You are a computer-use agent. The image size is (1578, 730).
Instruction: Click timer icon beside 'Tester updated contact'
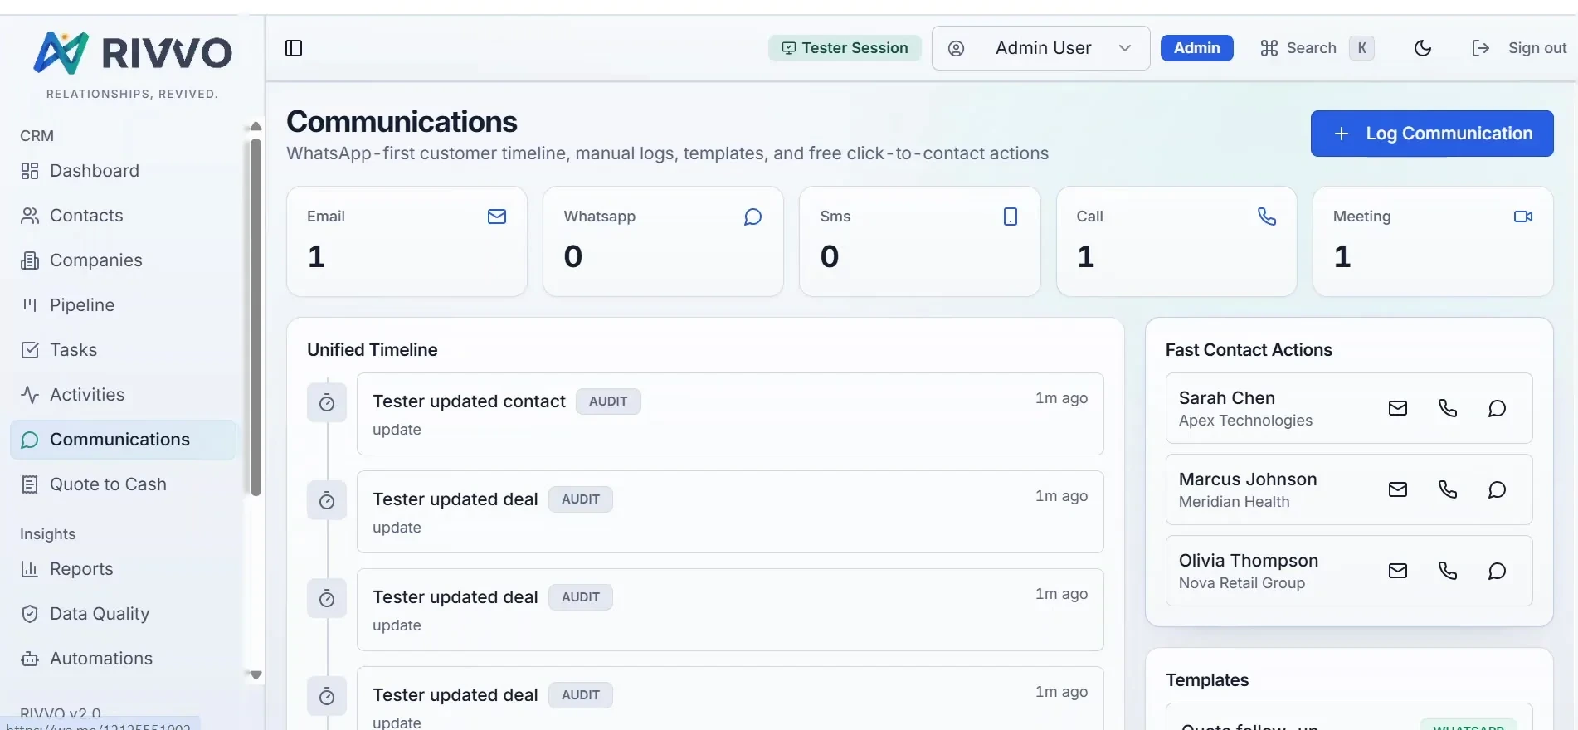[x=327, y=403]
